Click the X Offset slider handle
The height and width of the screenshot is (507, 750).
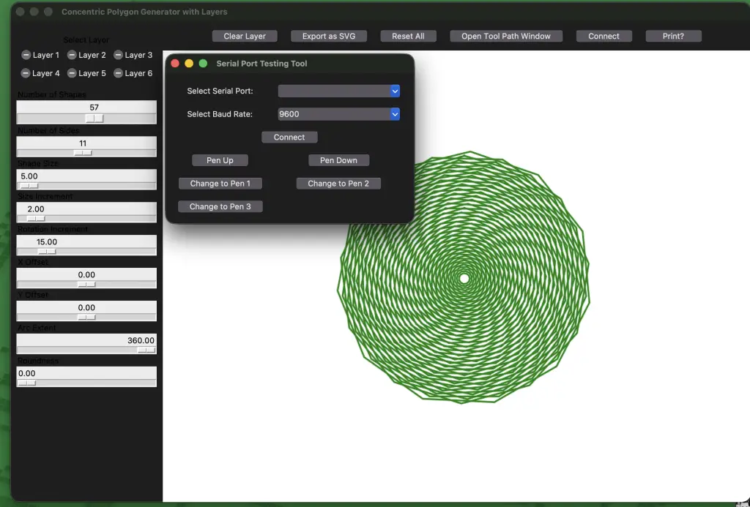[86, 285]
